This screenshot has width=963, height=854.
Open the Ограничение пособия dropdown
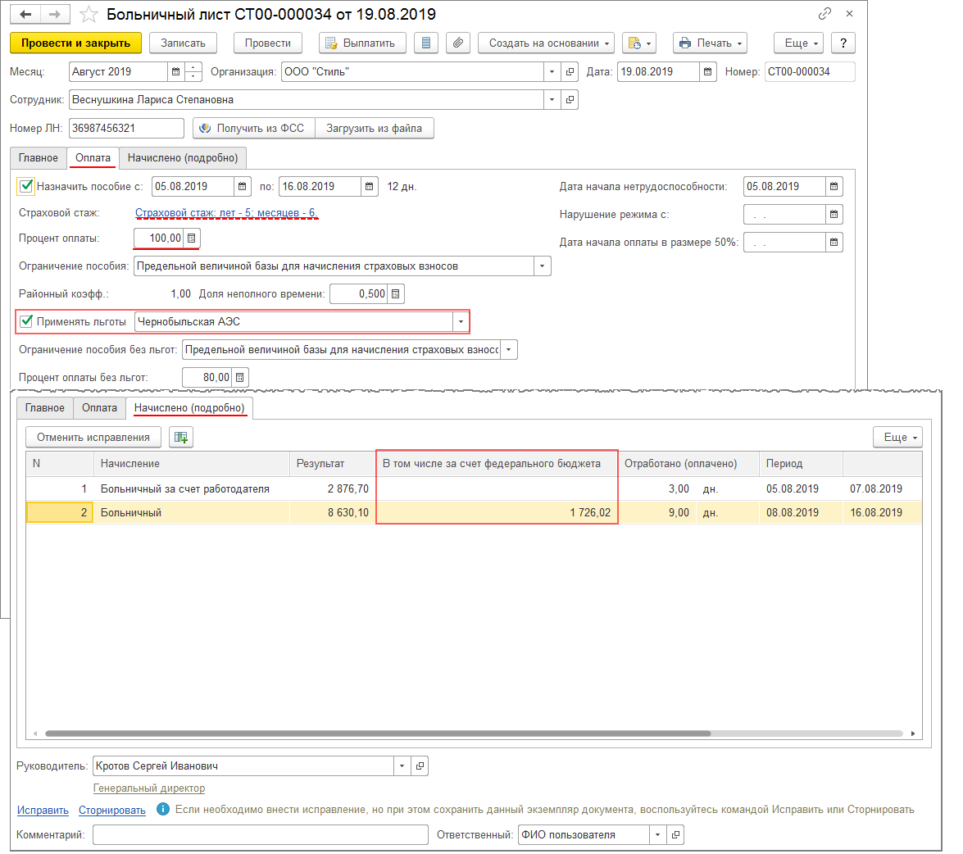542,266
